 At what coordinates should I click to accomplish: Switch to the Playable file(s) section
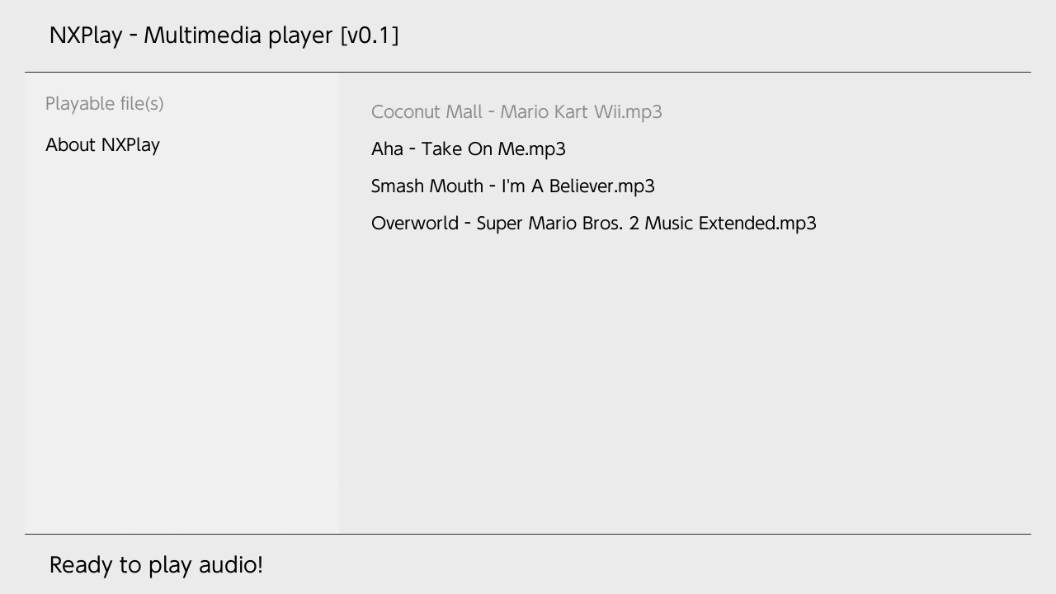point(105,103)
